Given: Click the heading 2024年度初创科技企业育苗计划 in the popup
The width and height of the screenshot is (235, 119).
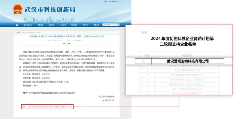Looking at the screenshot, I should point(182,38).
